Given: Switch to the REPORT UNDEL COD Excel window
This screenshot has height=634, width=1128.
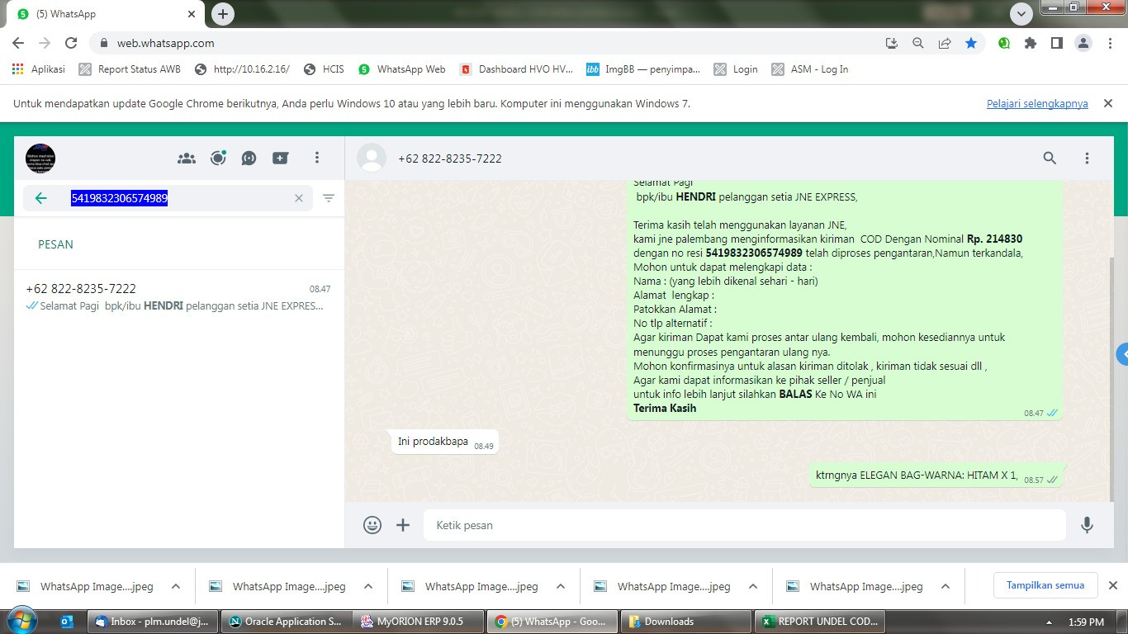Looking at the screenshot, I should click(x=819, y=622).
